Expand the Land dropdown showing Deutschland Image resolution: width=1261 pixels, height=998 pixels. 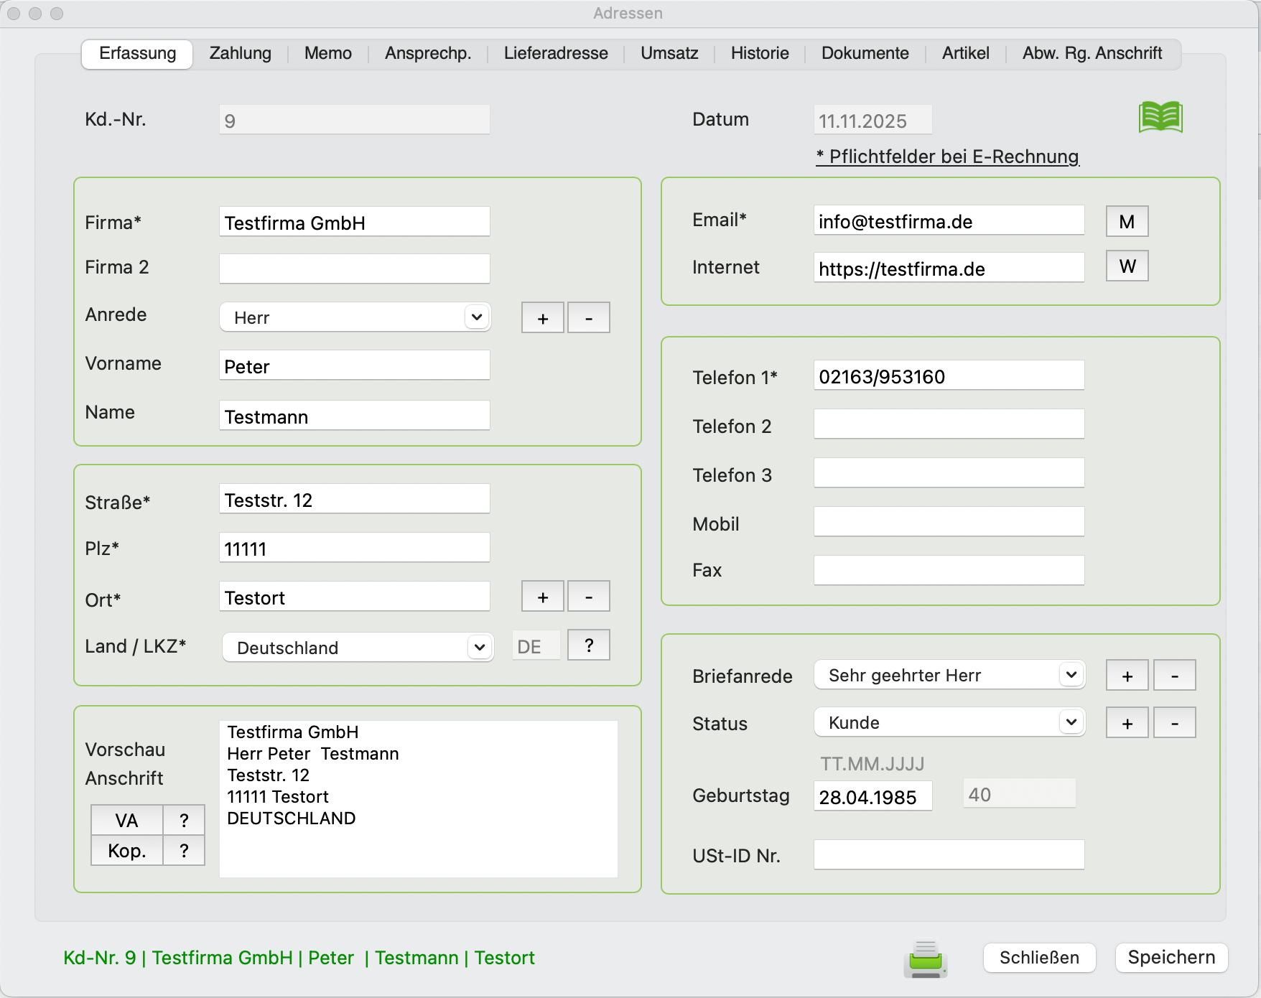358,648
